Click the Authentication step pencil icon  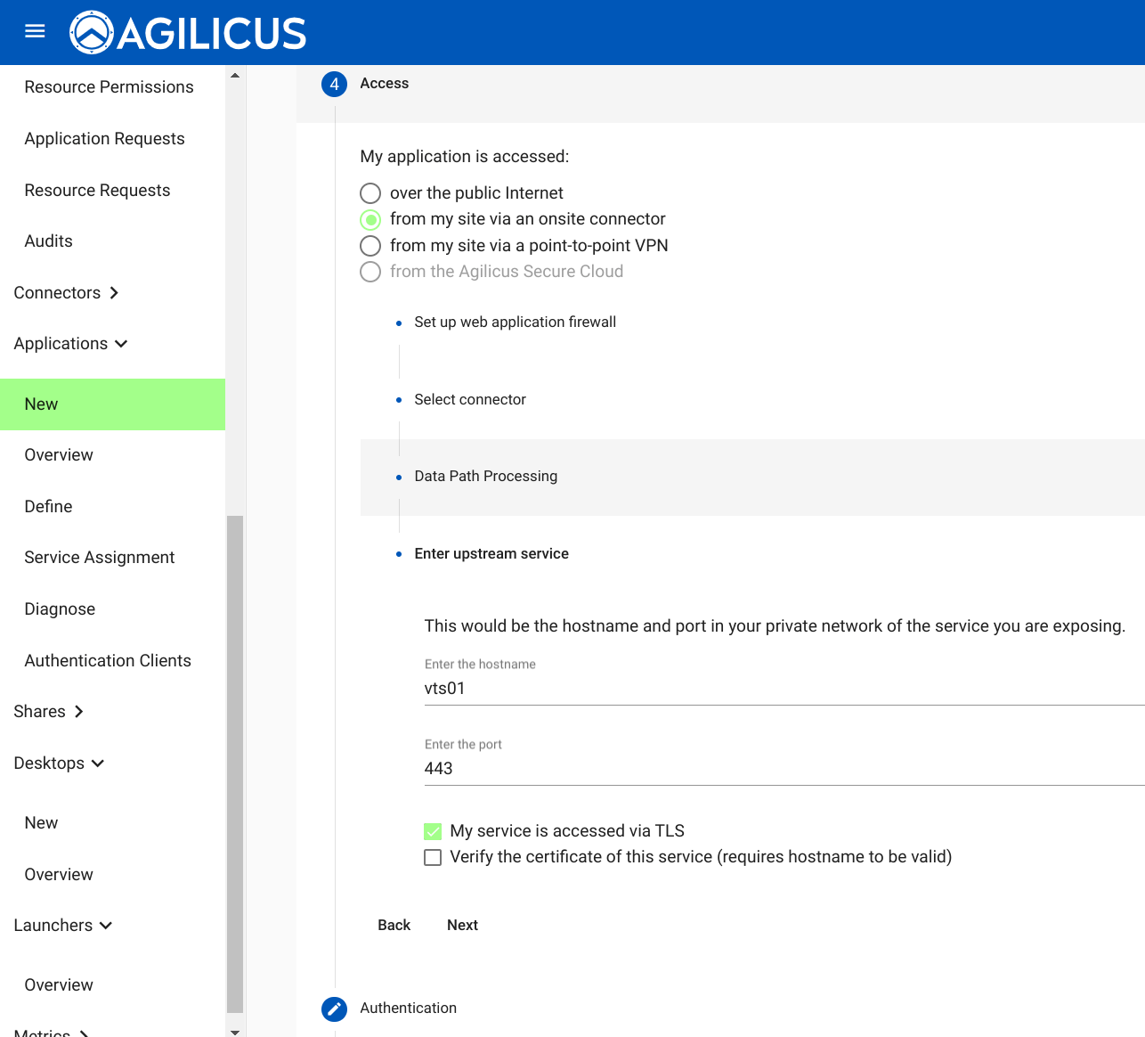(334, 1008)
